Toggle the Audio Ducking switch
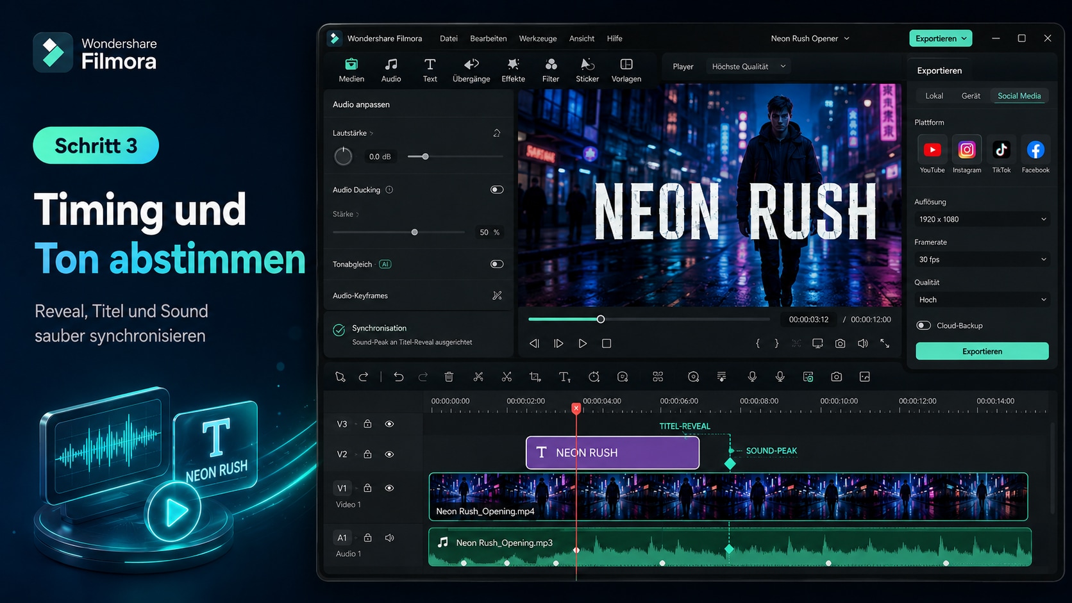1072x603 pixels. click(497, 190)
